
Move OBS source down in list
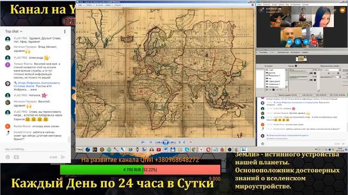(281, 90)
